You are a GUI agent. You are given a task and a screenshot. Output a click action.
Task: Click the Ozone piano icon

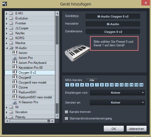point(15,87)
